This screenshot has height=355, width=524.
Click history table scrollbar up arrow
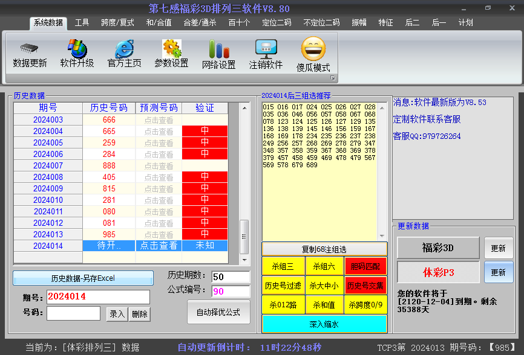point(244,108)
